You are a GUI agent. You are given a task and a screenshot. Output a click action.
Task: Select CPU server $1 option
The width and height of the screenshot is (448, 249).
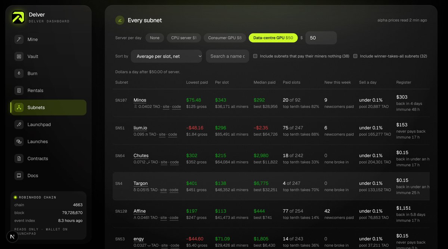pyautogui.click(x=184, y=38)
